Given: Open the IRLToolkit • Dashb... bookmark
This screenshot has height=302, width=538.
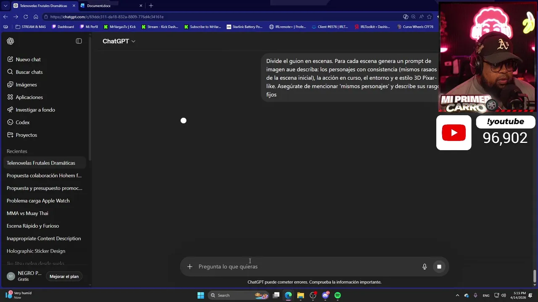Looking at the screenshot, I should (372, 27).
